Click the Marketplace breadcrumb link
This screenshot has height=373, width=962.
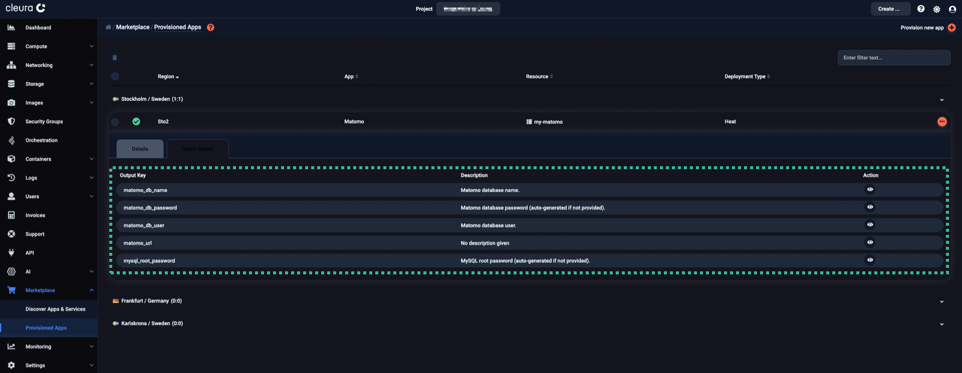point(133,27)
